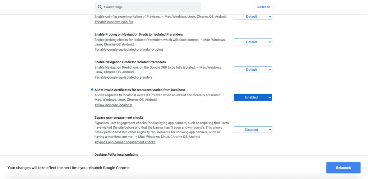Click the magnifier icon in Search flags
The width and height of the screenshot is (368, 179).
pyautogui.click(x=99, y=7)
